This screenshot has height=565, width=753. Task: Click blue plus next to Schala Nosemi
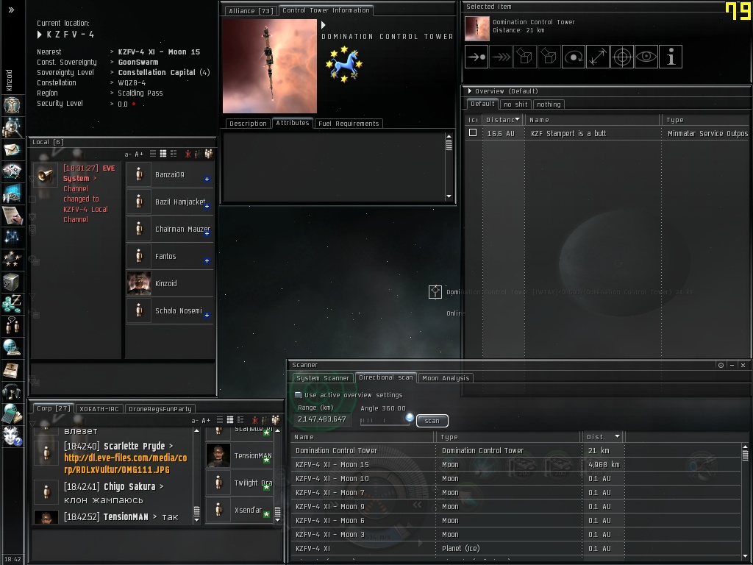click(x=207, y=316)
